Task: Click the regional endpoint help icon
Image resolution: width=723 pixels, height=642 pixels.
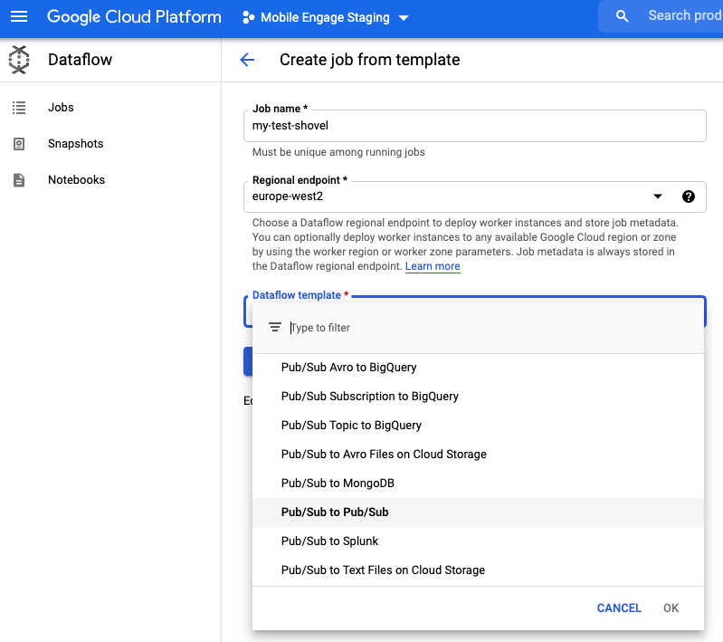Action: pyautogui.click(x=689, y=196)
